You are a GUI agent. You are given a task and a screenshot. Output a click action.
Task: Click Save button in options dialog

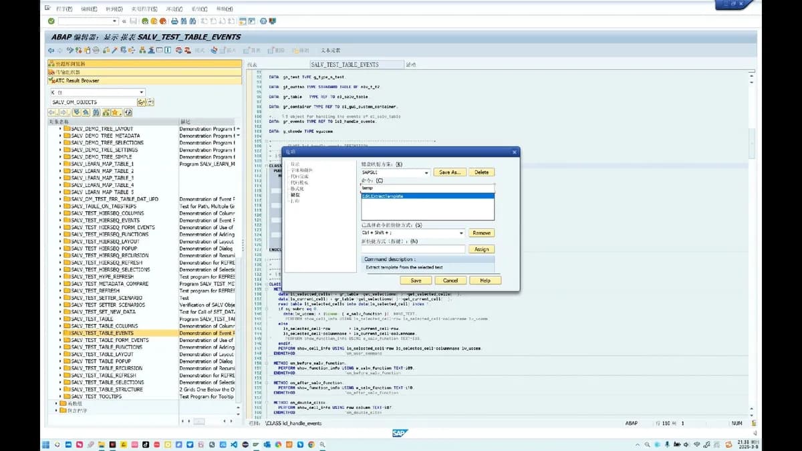416,281
